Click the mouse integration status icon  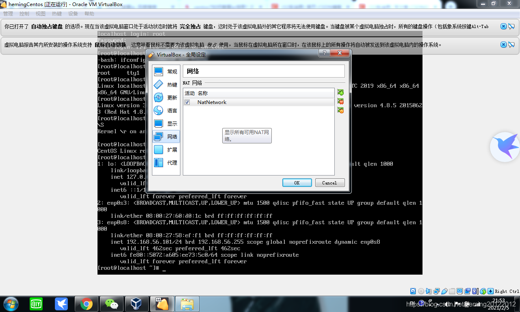click(x=483, y=291)
